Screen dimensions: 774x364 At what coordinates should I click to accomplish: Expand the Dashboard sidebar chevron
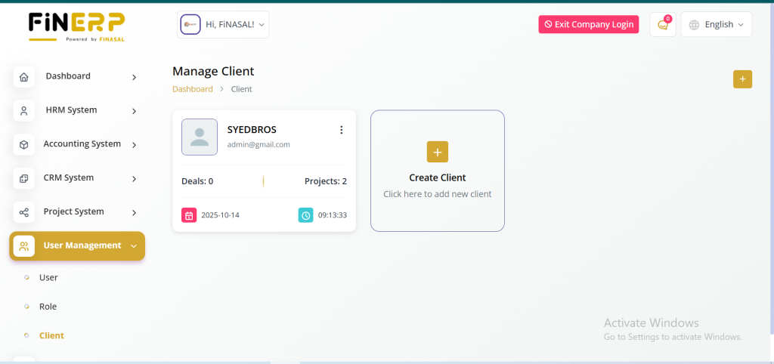point(134,77)
